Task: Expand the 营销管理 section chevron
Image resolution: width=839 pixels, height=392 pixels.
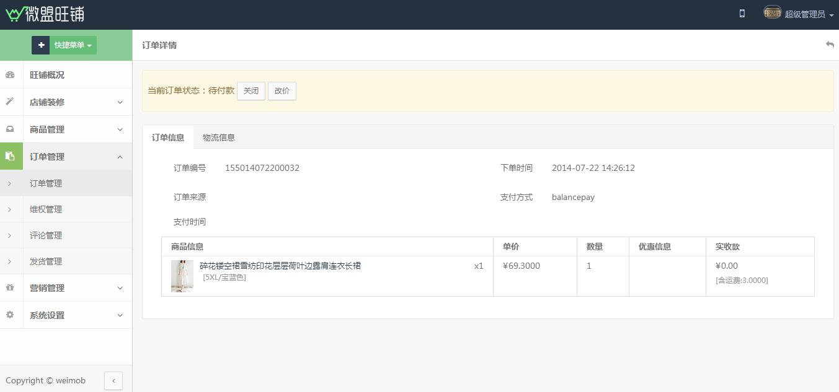Action: (120, 288)
